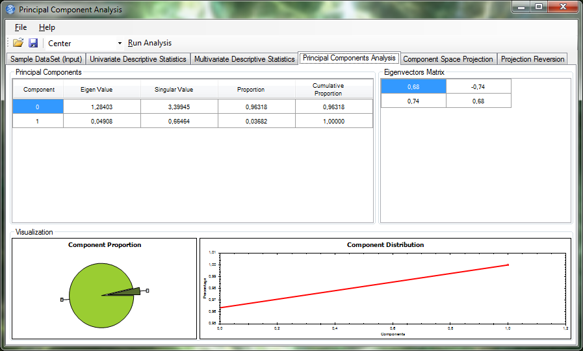Click the application globe icon in title bar
583x351 pixels.
coord(10,9)
